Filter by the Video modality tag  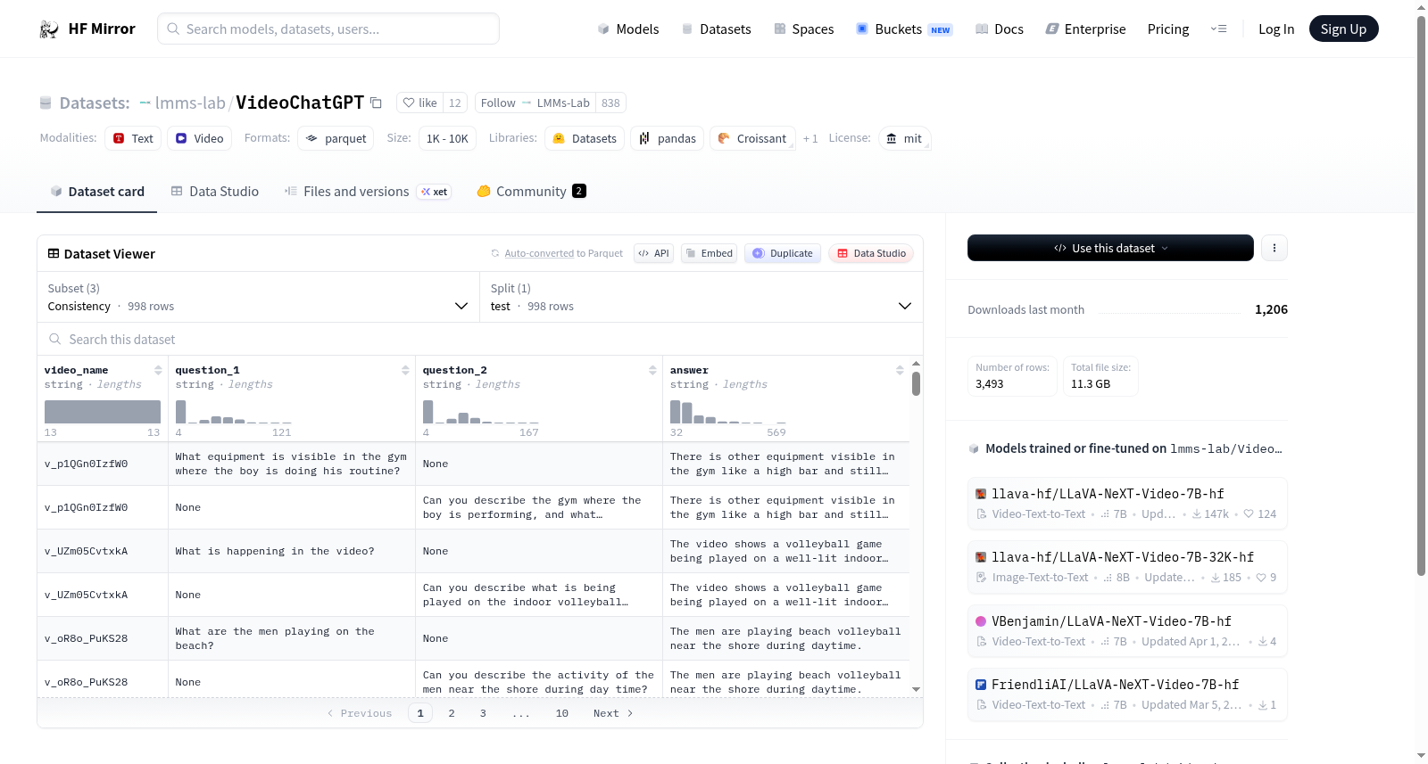(x=199, y=138)
